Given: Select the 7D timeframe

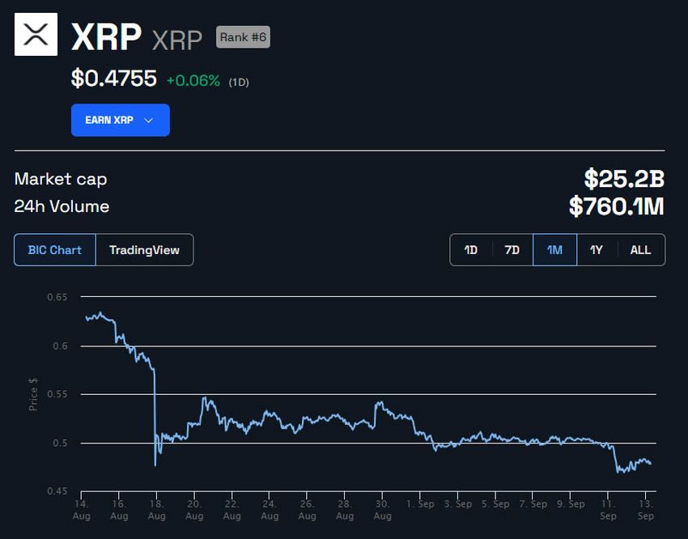Looking at the screenshot, I should [x=512, y=250].
